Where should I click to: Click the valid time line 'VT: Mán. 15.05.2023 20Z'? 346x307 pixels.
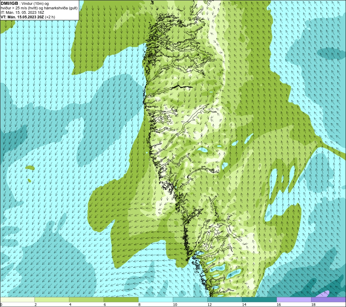22,17
